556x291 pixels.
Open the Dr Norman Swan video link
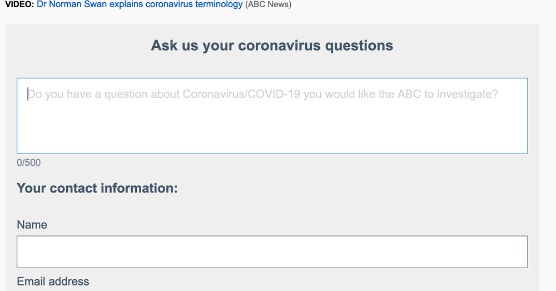click(x=140, y=4)
